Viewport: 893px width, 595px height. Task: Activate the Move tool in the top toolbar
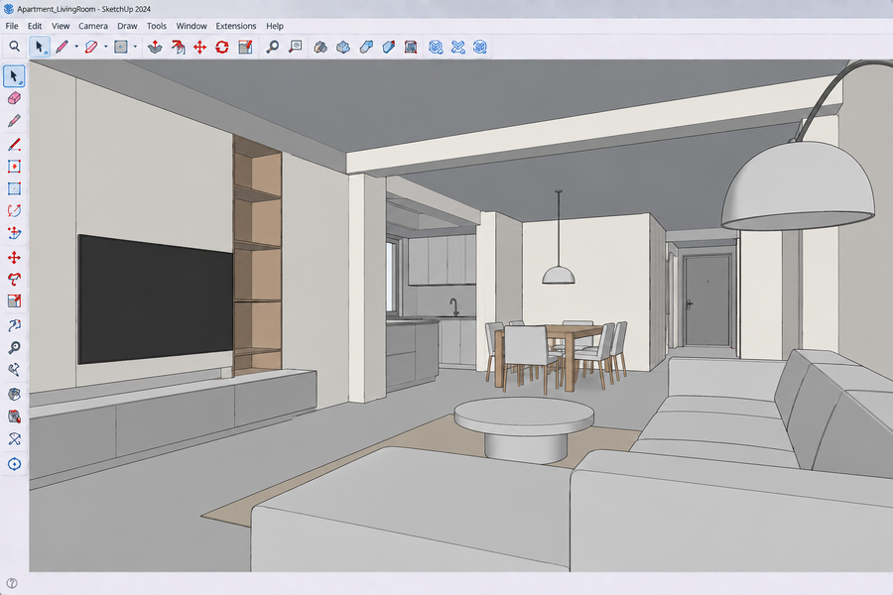coord(199,47)
